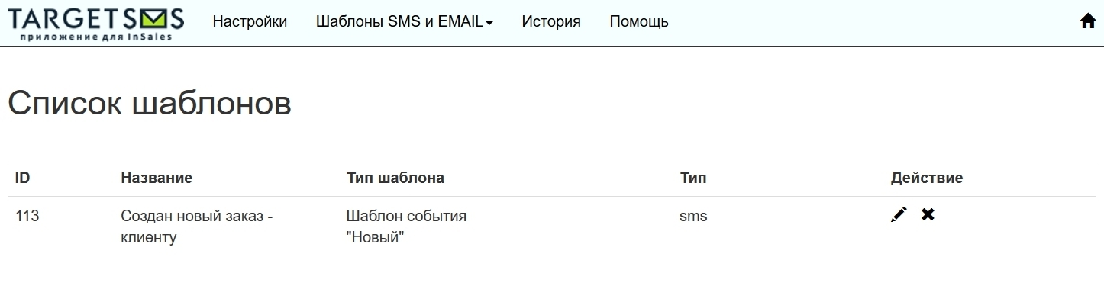Expand the caret next to Шаблоны SMS и EMAIL
Viewport: 1104px width, 289px height.
coord(489,23)
